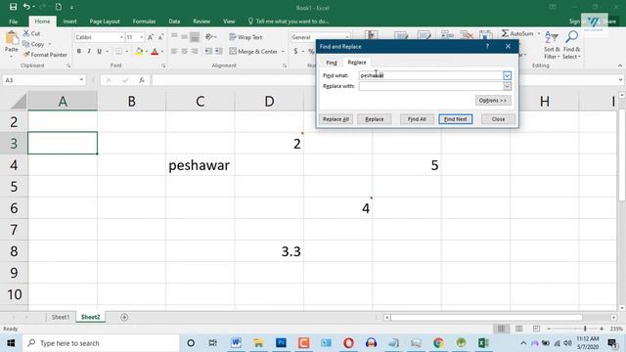The height and width of the screenshot is (352, 626).
Task: Click the Align Left icon
Action: (x=174, y=51)
